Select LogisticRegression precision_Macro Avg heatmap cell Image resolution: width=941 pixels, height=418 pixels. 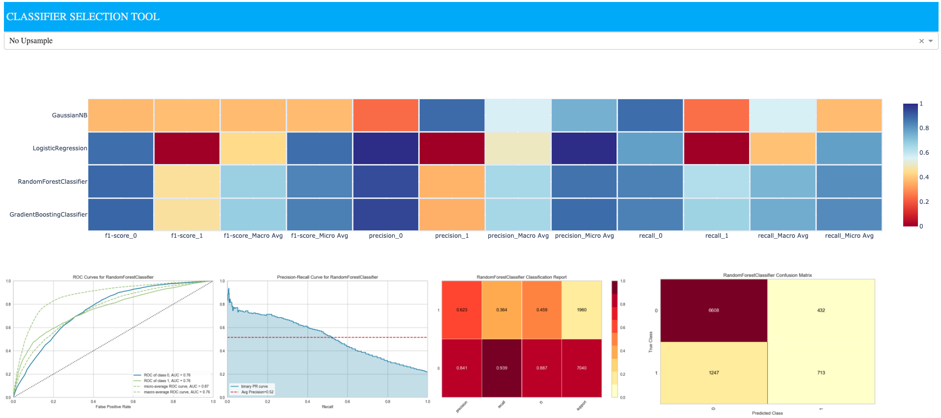point(518,148)
